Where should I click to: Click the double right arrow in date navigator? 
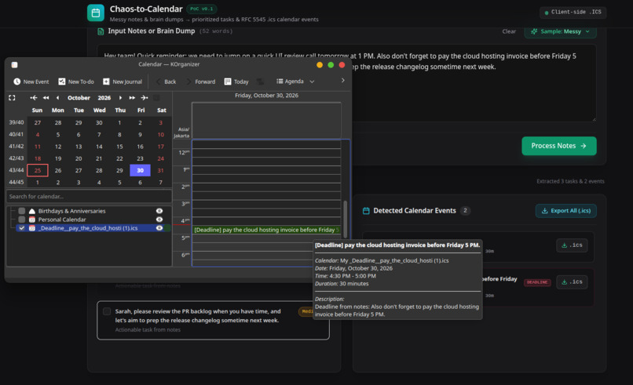click(132, 98)
